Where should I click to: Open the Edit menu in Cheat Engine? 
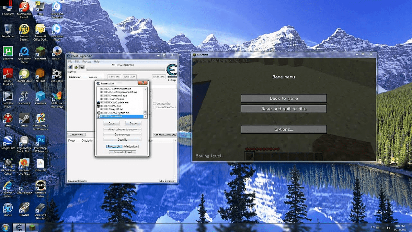coord(77,62)
